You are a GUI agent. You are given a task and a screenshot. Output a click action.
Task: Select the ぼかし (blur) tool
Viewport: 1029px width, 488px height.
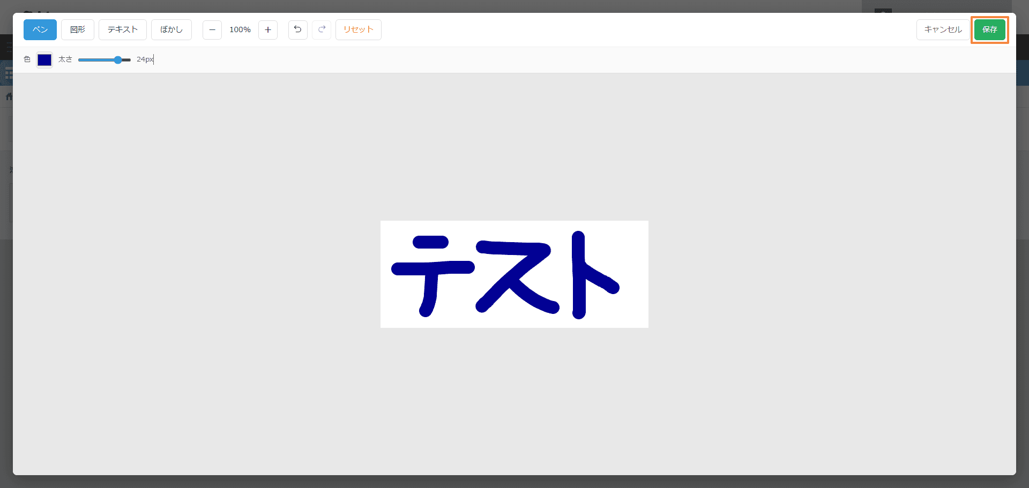(x=171, y=29)
